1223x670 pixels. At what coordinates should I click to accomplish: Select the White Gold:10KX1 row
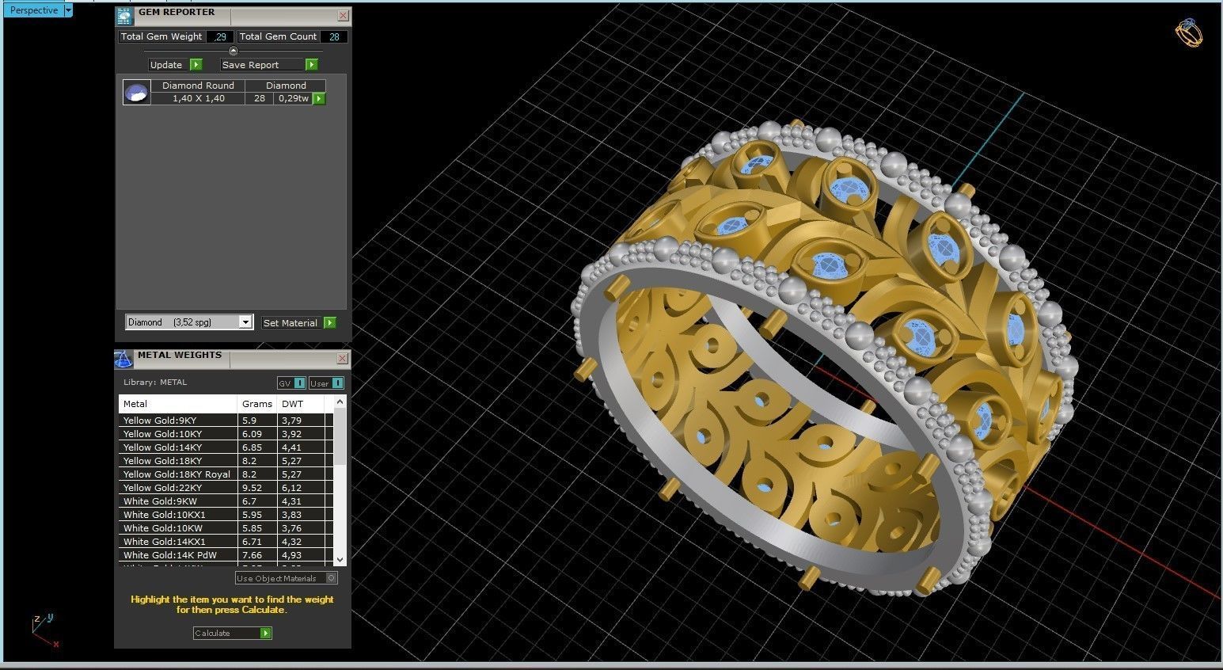[226, 515]
